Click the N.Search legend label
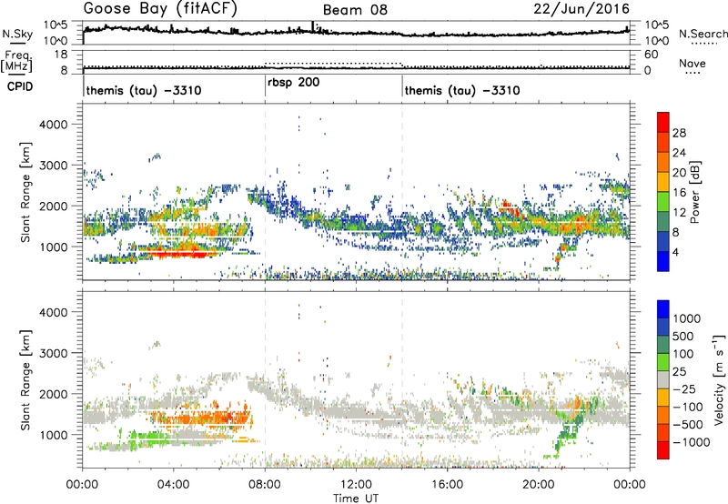The height and width of the screenshot is (504, 728). [x=703, y=34]
